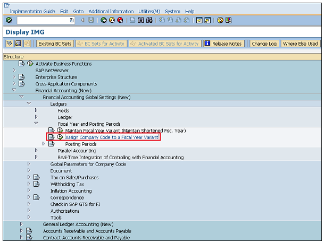
Task: Click the green Back arrow icon
Action: coord(104,20)
